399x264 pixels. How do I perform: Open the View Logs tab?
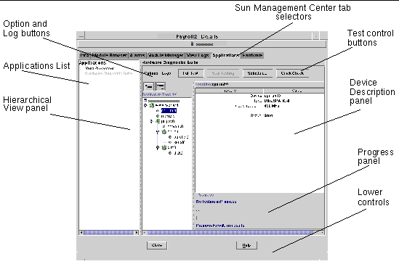pos(198,55)
